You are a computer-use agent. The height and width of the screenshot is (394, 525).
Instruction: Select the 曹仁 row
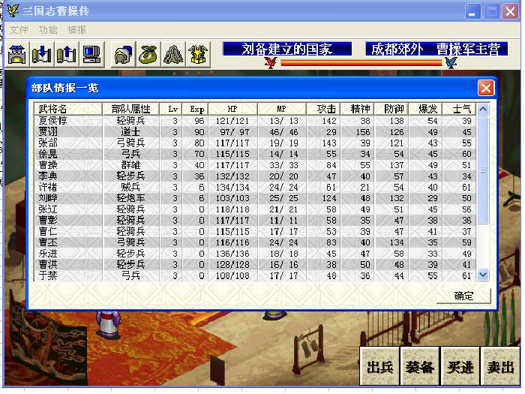pyautogui.click(x=255, y=231)
